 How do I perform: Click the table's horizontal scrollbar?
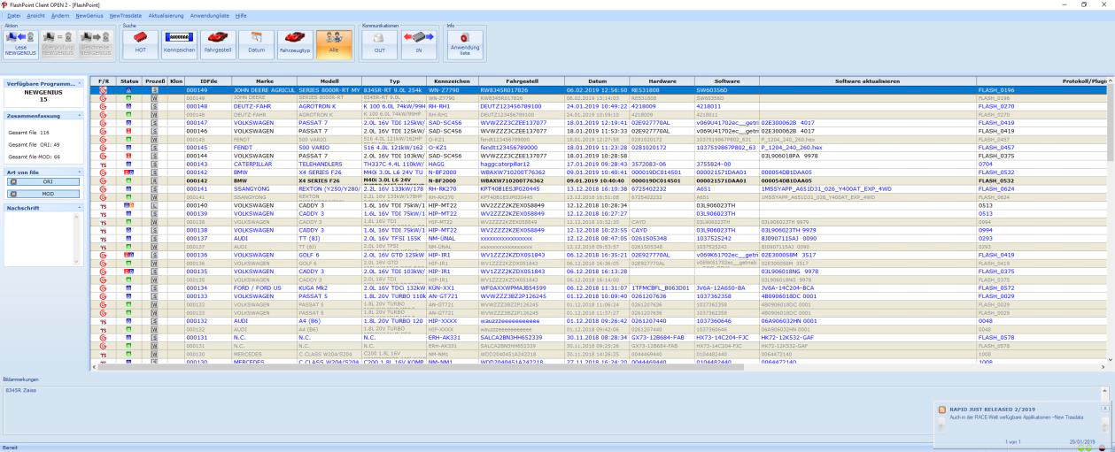click(602, 365)
